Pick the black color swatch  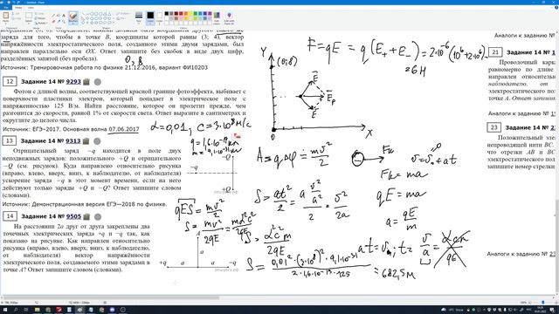(x=167, y=14)
